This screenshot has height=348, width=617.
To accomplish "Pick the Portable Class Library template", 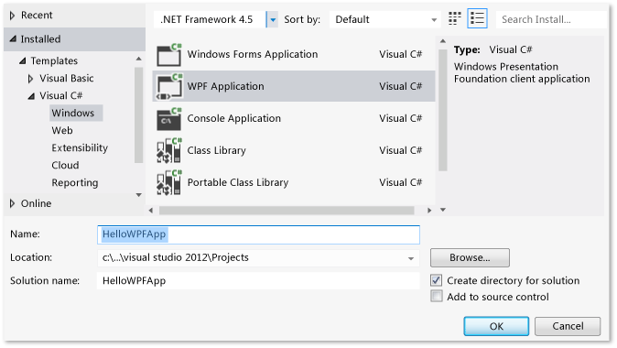I will (x=294, y=182).
